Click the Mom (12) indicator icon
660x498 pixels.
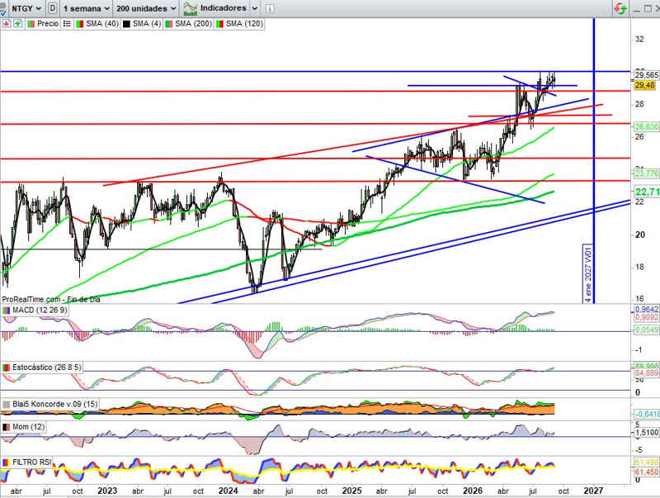point(7,427)
